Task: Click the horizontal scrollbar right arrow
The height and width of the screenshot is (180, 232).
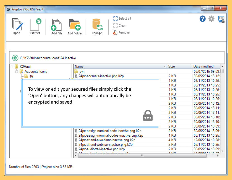Action: tap(218, 156)
